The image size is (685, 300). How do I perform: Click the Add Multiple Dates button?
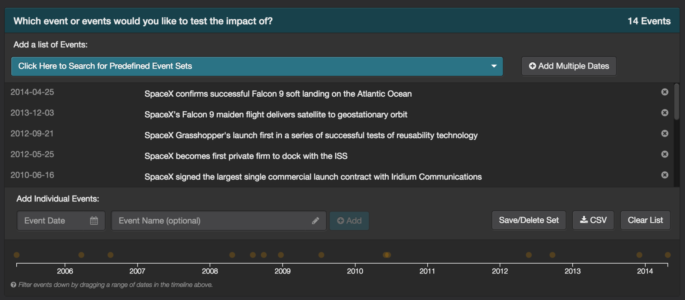pyautogui.click(x=569, y=66)
